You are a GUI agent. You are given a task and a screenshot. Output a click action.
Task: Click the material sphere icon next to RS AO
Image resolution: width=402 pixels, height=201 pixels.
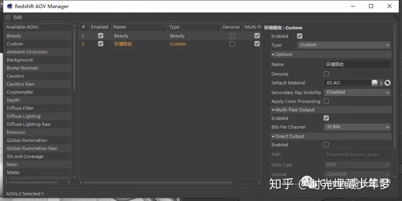[x=375, y=83]
